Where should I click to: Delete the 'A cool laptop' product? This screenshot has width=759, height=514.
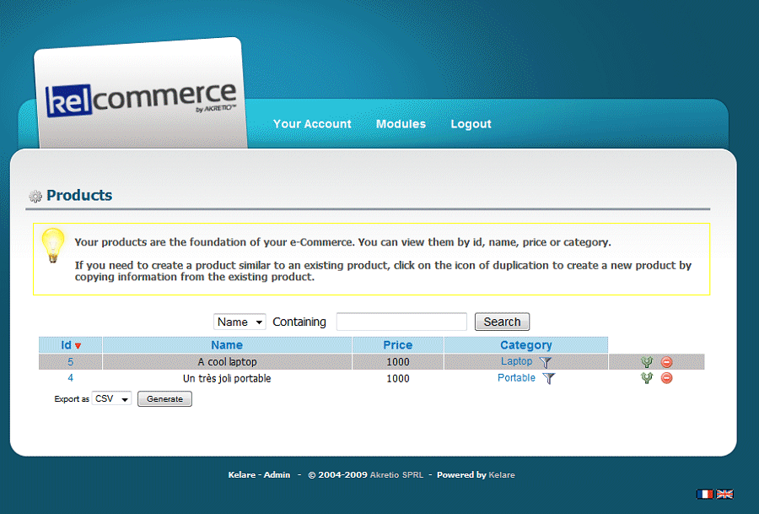[666, 362]
